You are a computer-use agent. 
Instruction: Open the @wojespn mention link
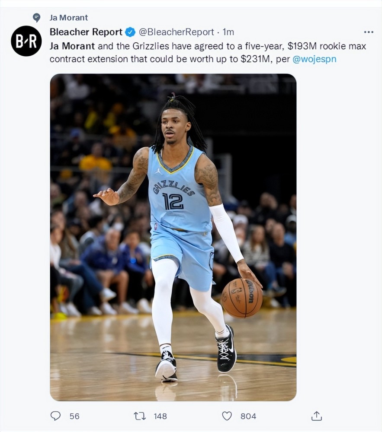tap(315, 59)
